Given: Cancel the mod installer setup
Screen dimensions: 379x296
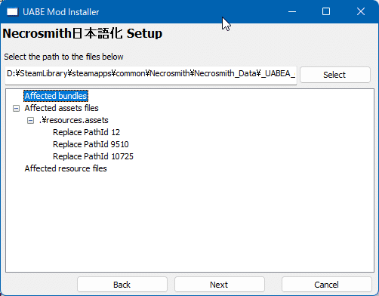Looking at the screenshot, I should [x=326, y=285].
